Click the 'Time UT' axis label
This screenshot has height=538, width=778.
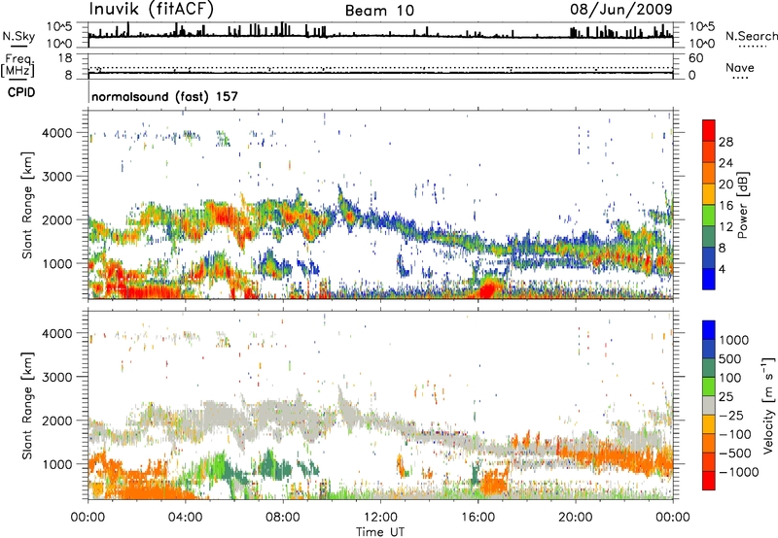380,531
